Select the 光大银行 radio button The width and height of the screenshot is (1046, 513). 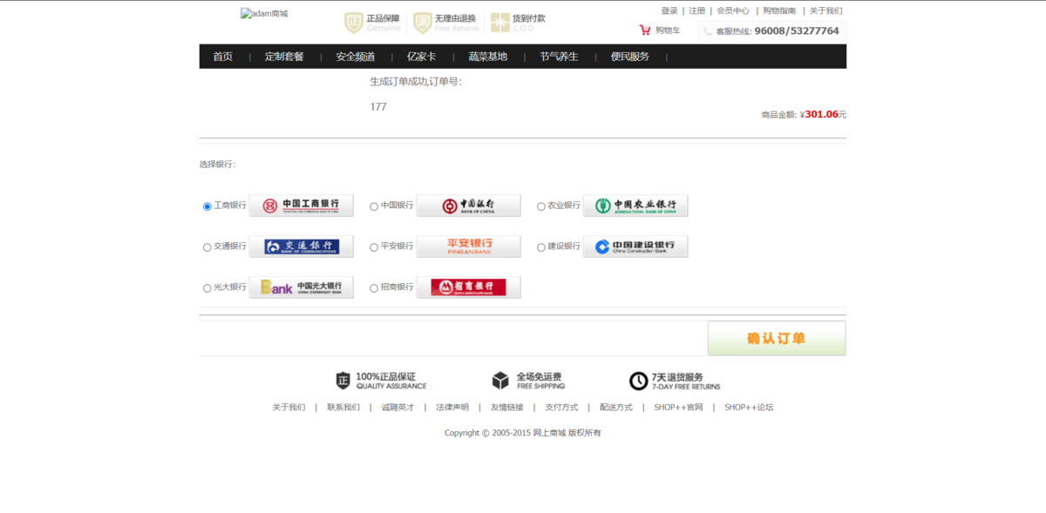[x=207, y=288]
